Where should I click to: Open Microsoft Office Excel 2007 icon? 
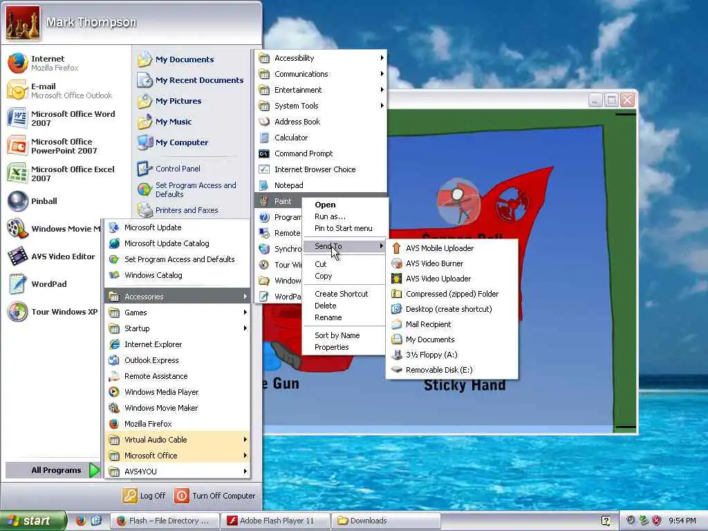[18, 174]
